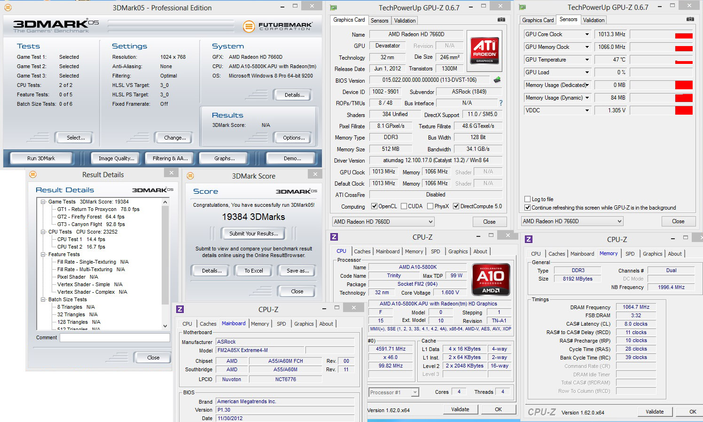
Task: Click the Bus Interface question mark icon
Action: pyautogui.click(x=500, y=103)
